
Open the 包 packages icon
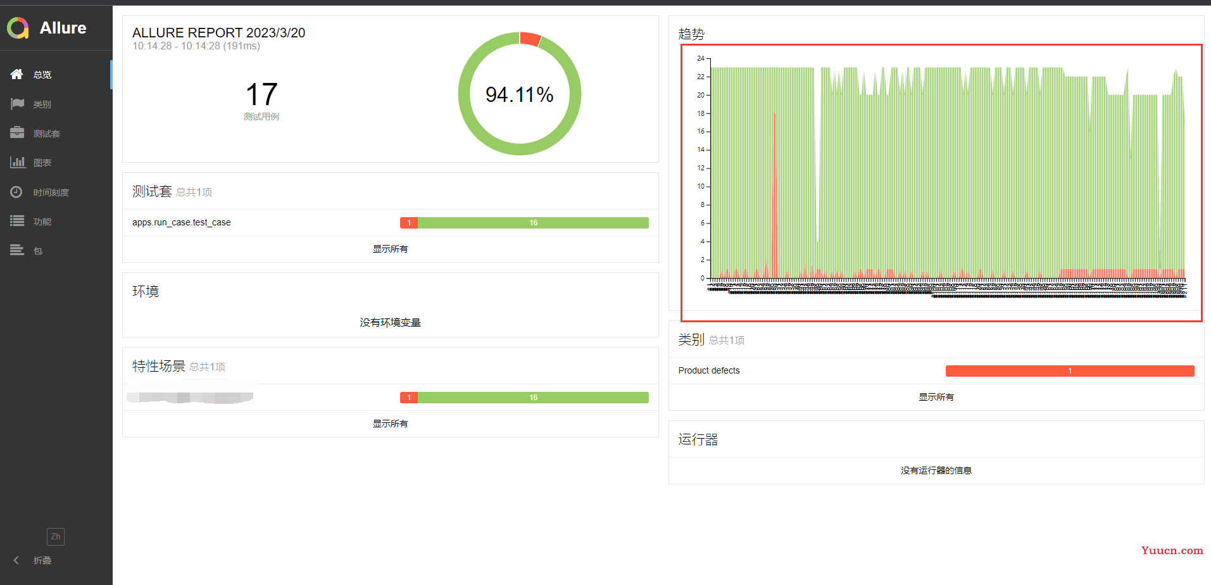pyautogui.click(x=17, y=250)
